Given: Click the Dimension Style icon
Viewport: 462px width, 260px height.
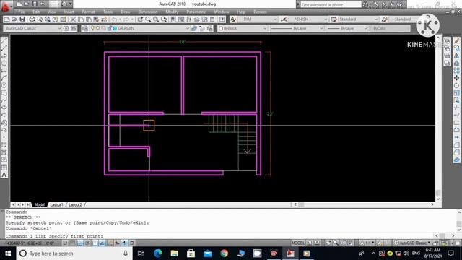Looking at the screenshot, I should [284, 19].
